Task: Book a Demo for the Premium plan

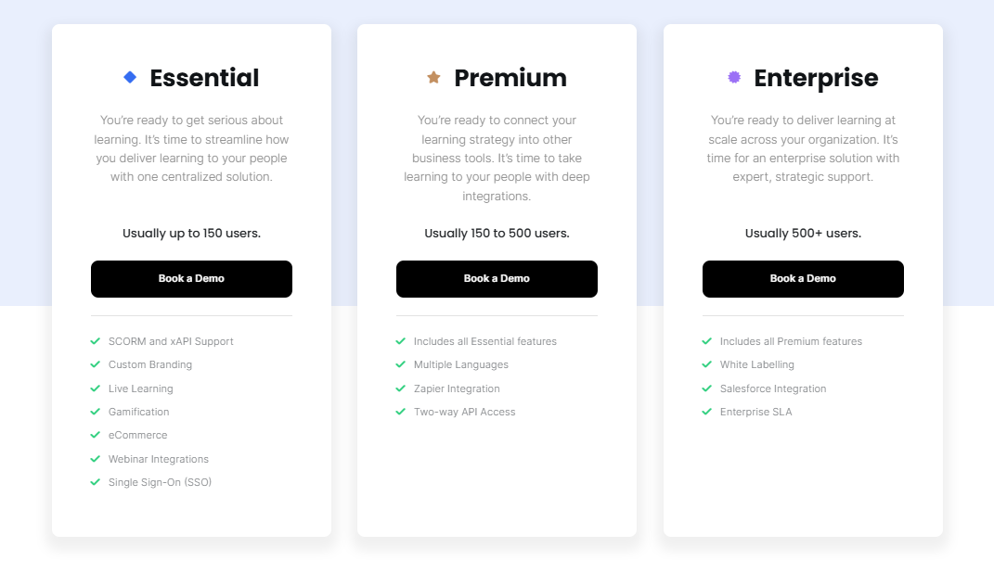Action: coord(497,278)
